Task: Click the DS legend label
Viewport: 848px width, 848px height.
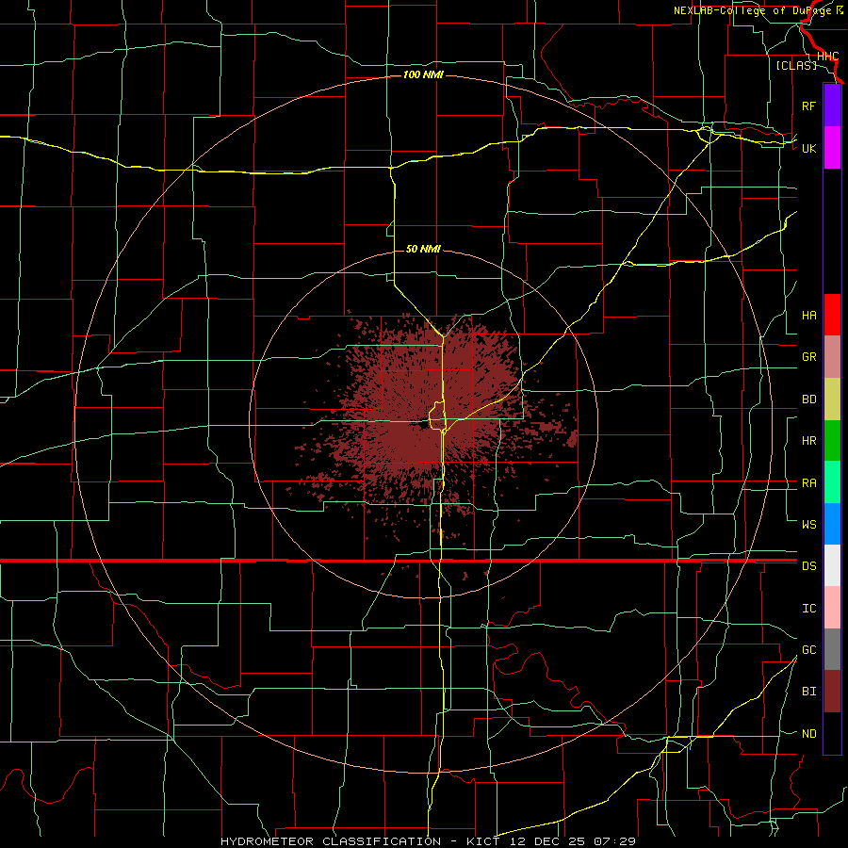Action: coord(808,566)
